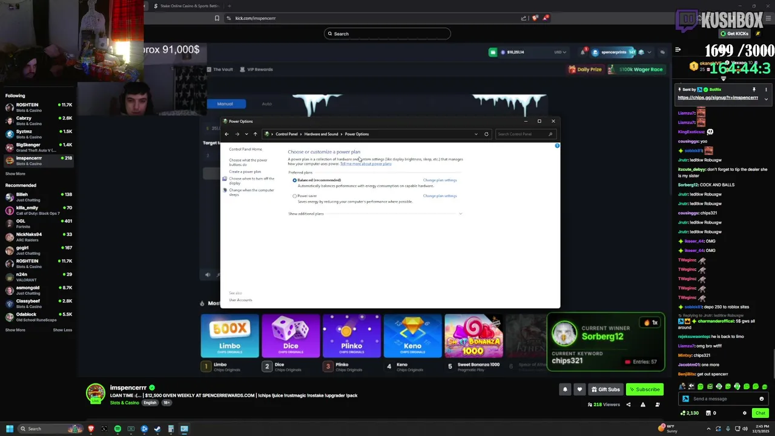Click the Kick page search box
Screen dimensions: 775x436
pyautogui.click(x=387, y=34)
